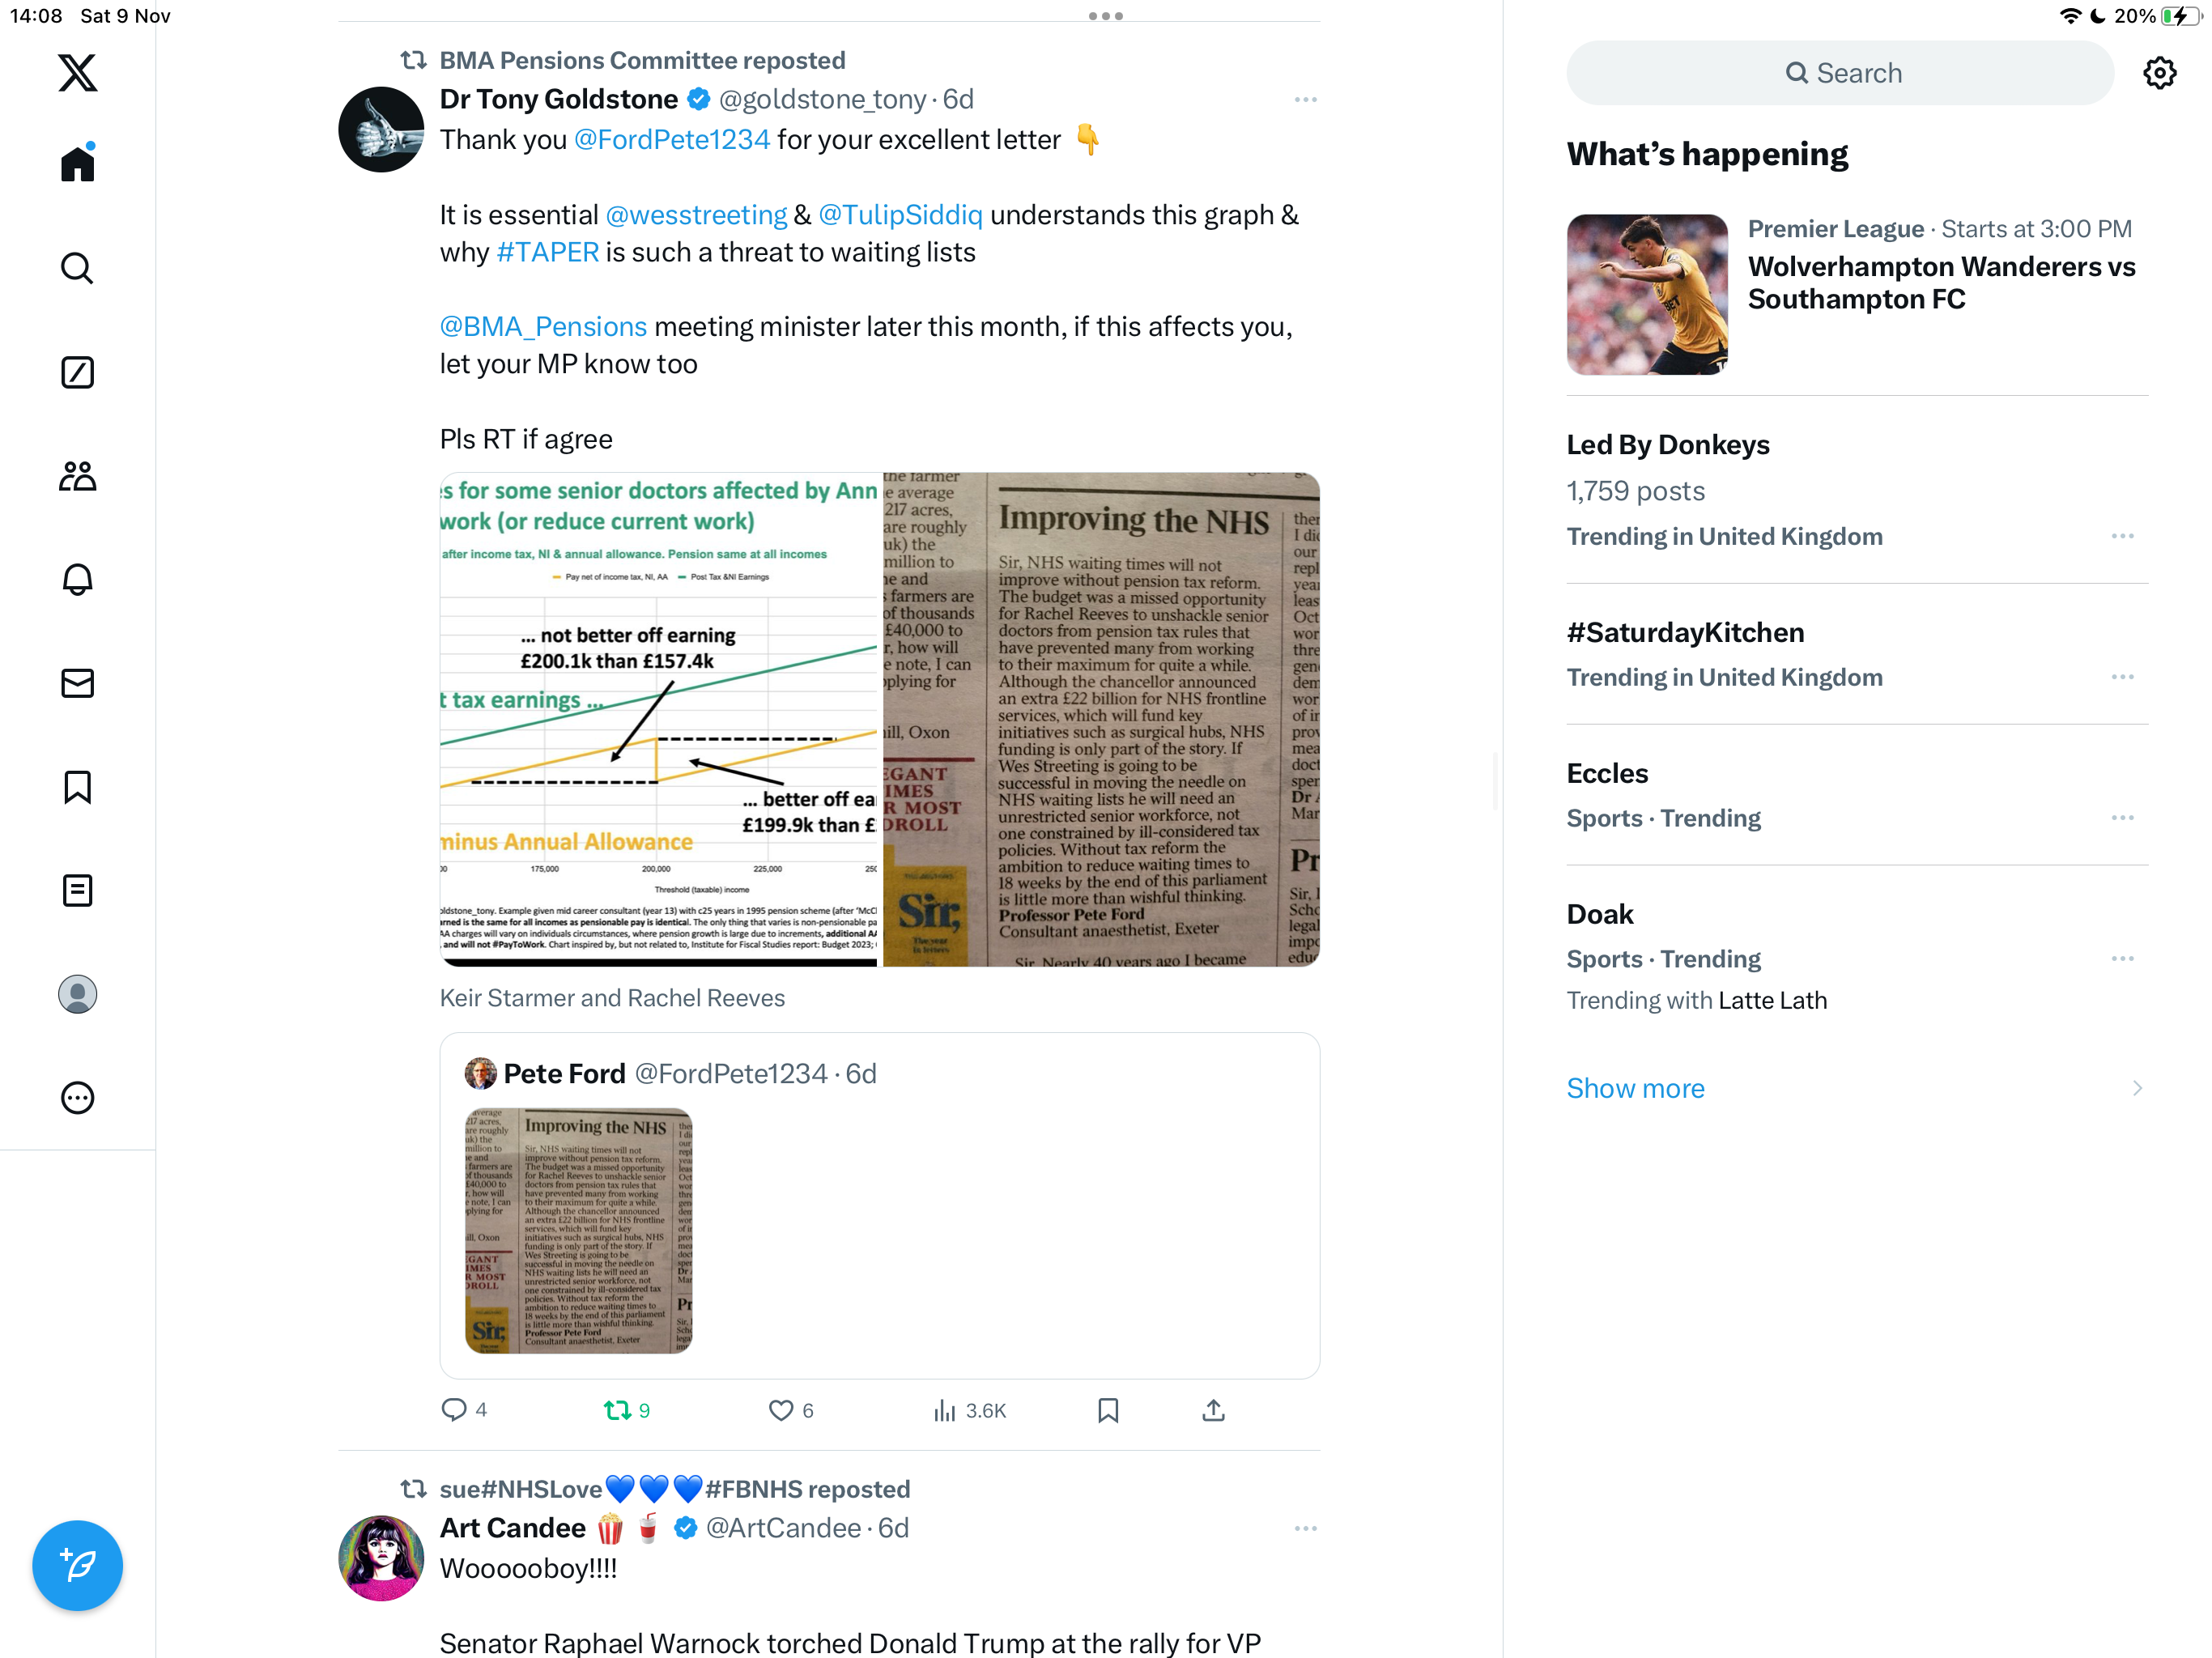Open the Grok slash icon in sidebar
Viewport: 2212px width, 1658px height.
[77, 372]
